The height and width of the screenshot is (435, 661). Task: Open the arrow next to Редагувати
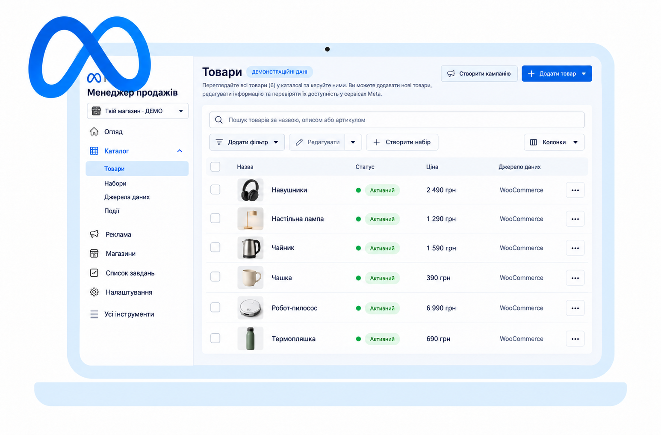tap(353, 142)
